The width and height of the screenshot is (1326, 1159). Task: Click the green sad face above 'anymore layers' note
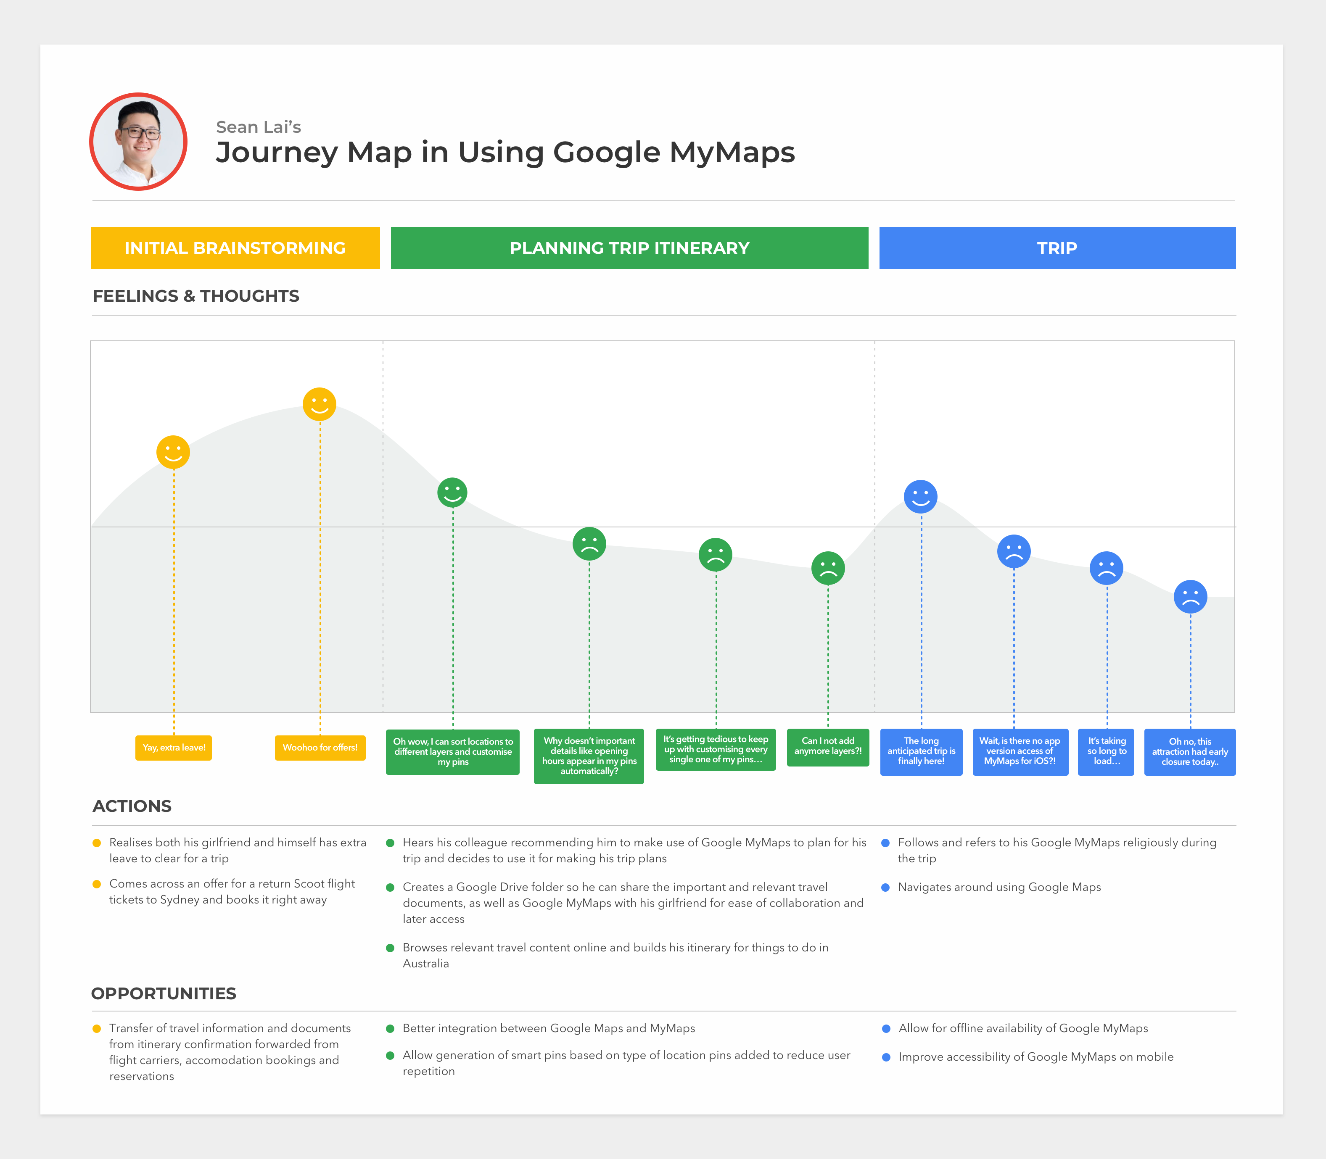(x=828, y=569)
